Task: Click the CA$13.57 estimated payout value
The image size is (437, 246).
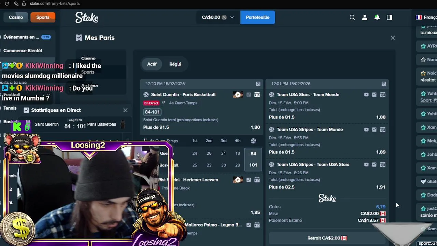Action: coord(368,220)
